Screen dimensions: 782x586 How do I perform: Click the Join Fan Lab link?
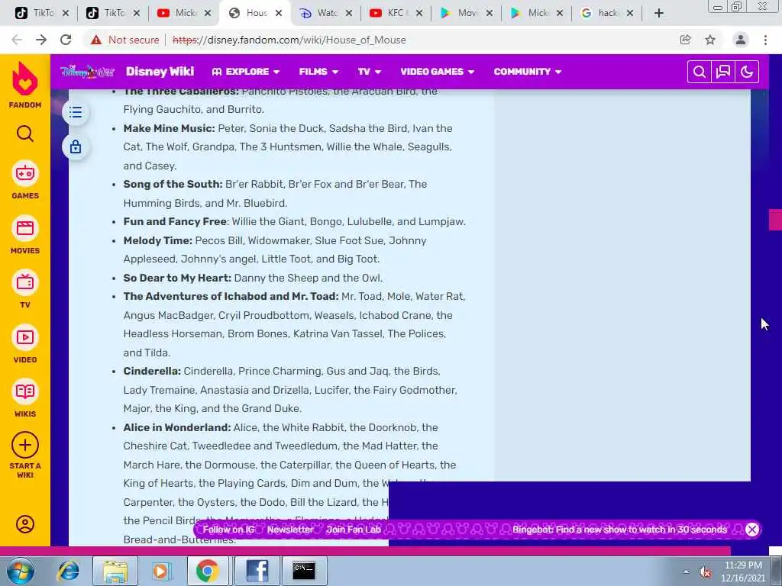point(354,530)
